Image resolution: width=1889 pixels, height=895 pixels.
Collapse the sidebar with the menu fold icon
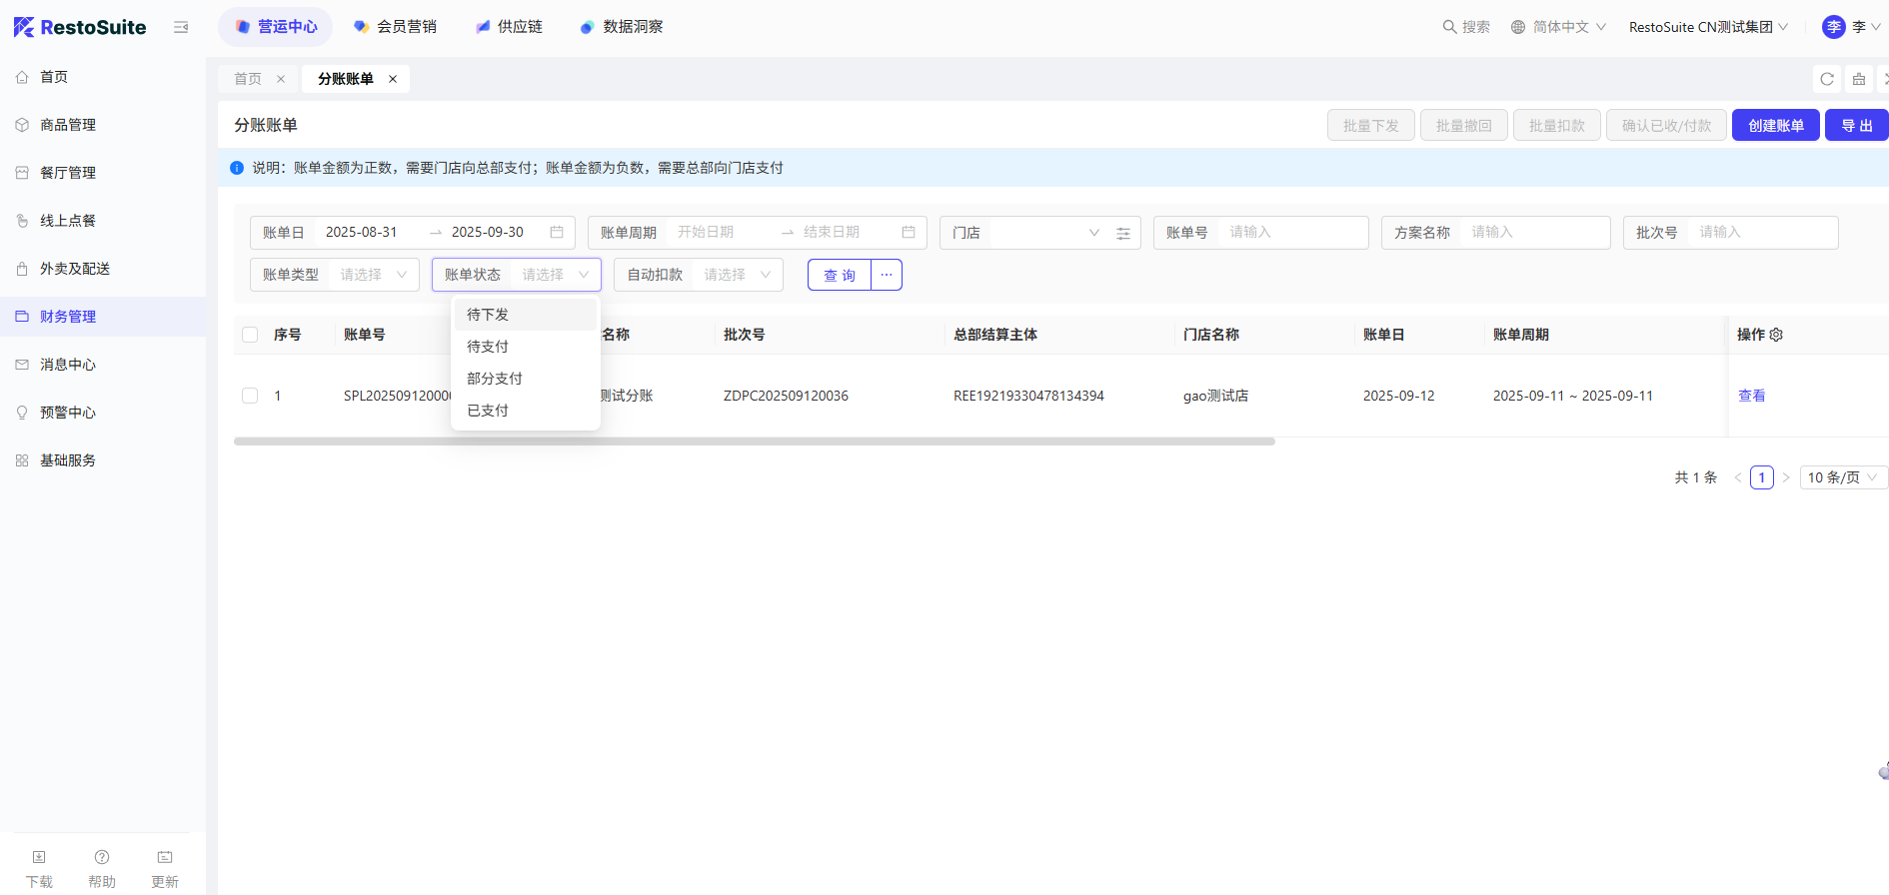click(x=181, y=27)
